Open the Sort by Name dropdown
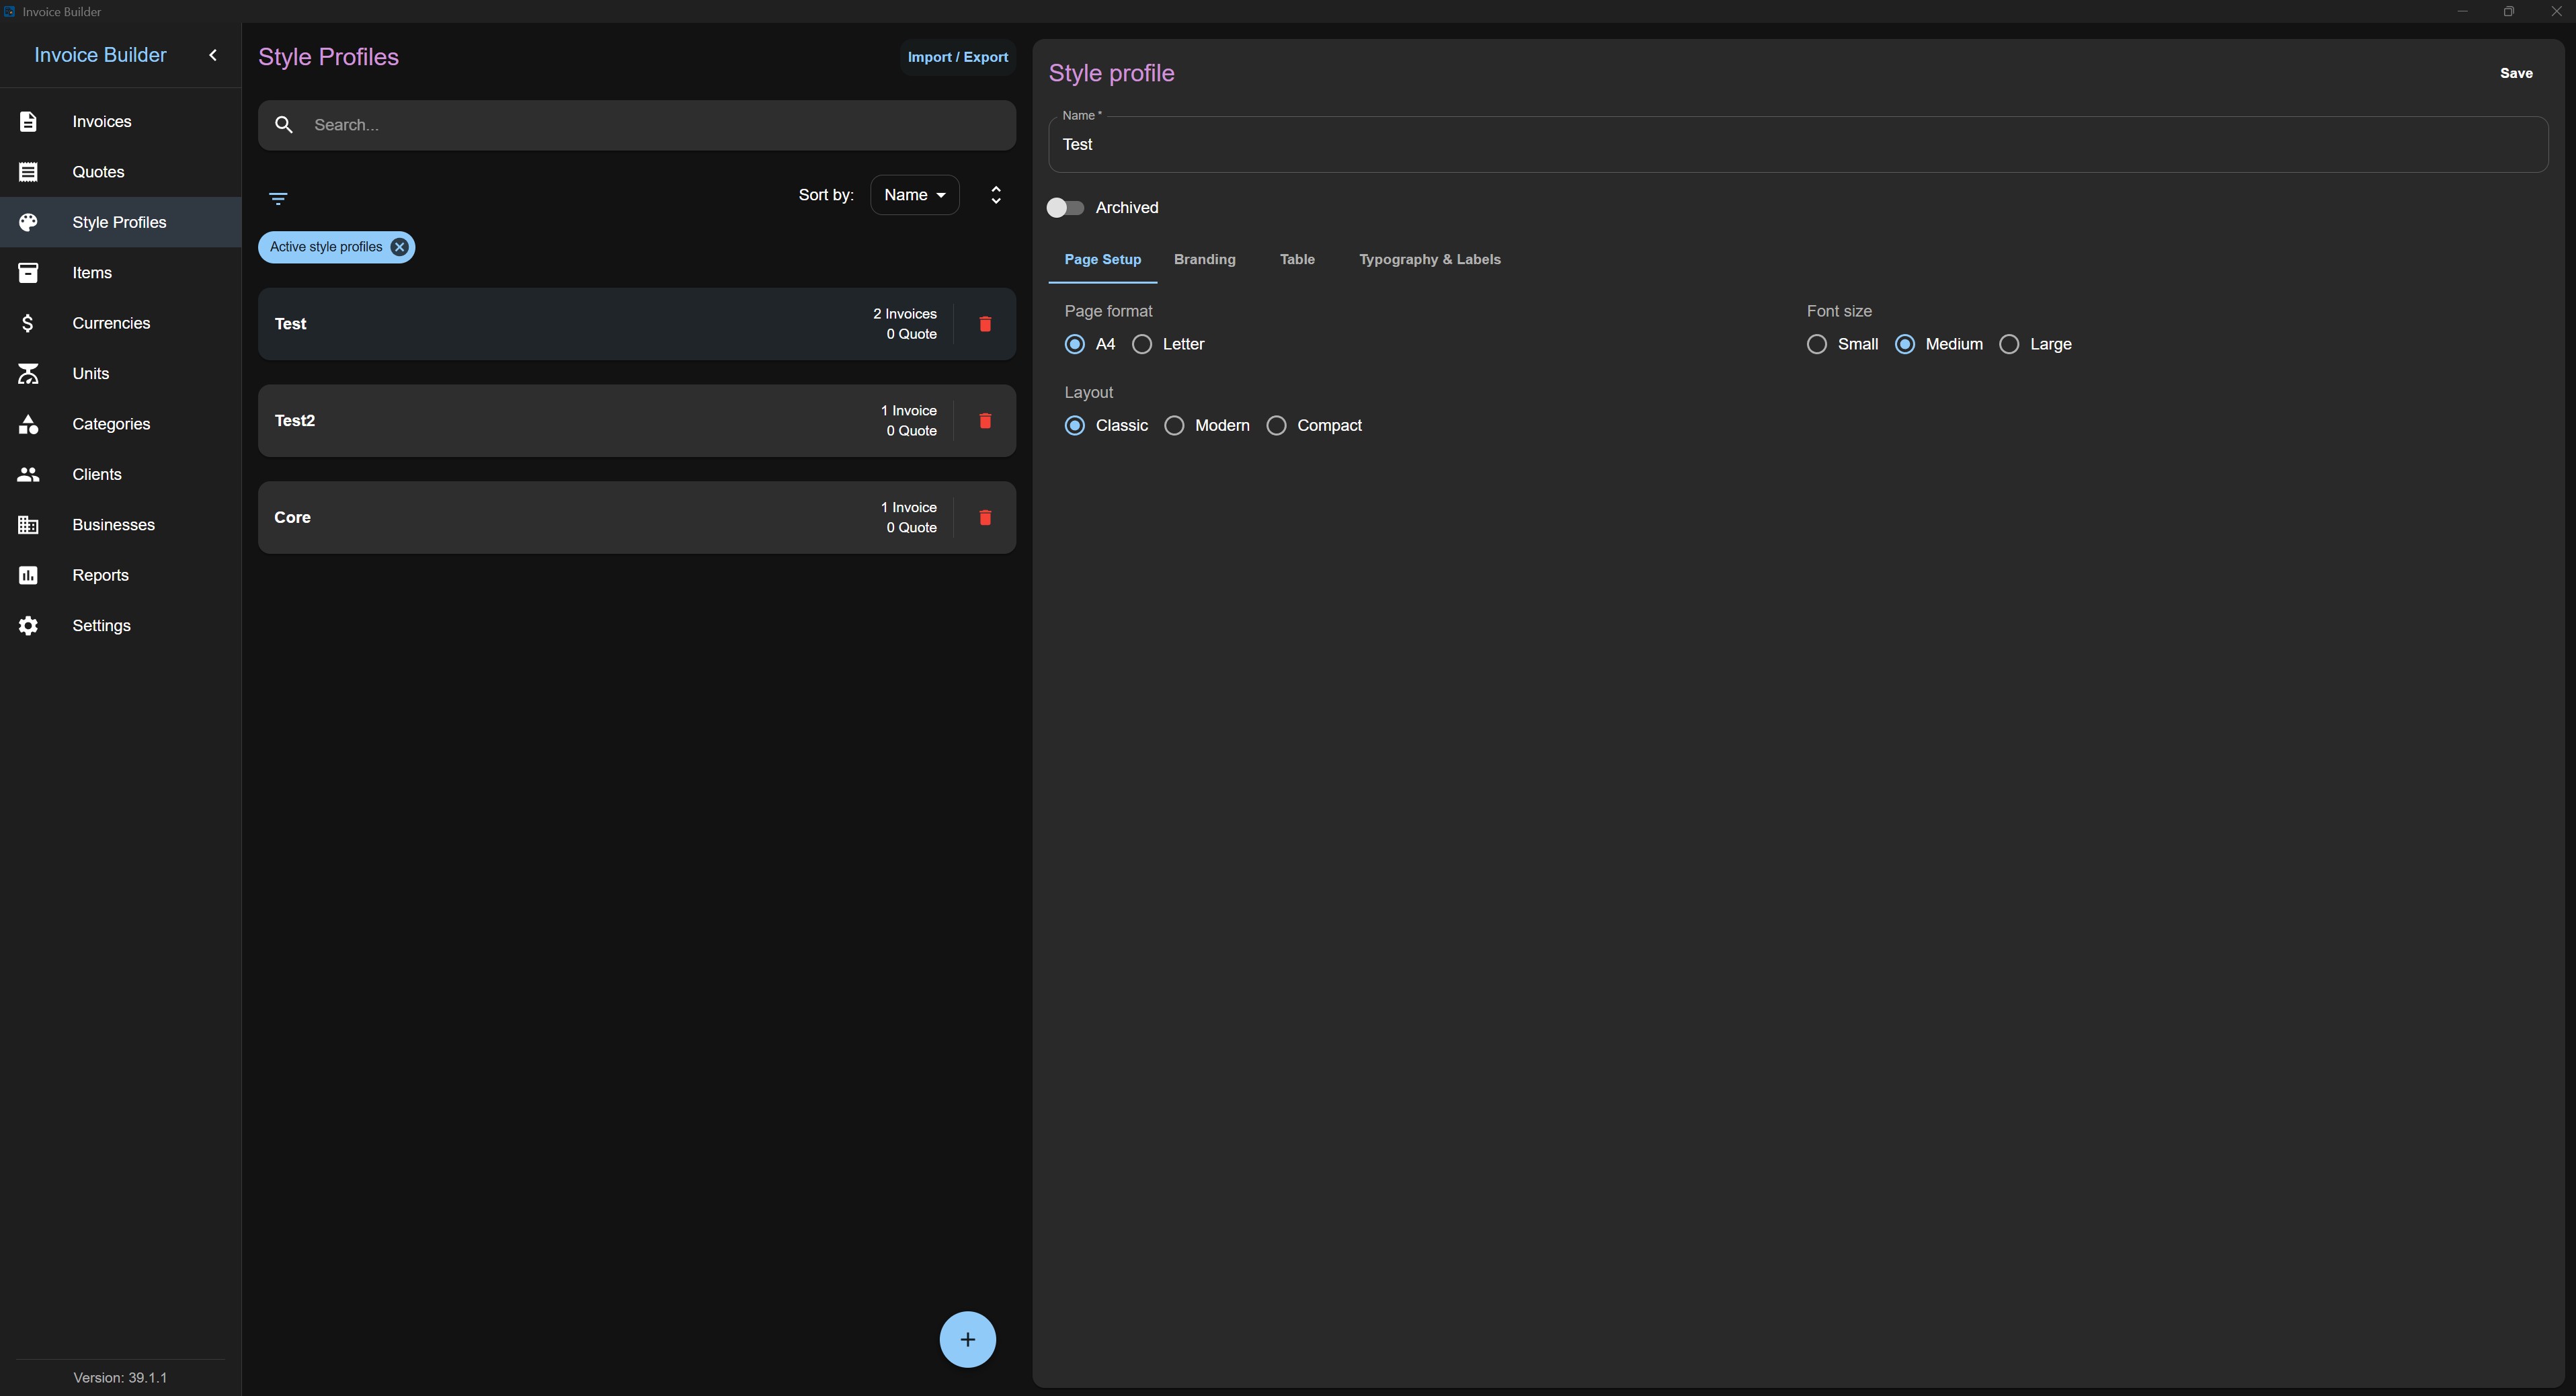 point(914,195)
